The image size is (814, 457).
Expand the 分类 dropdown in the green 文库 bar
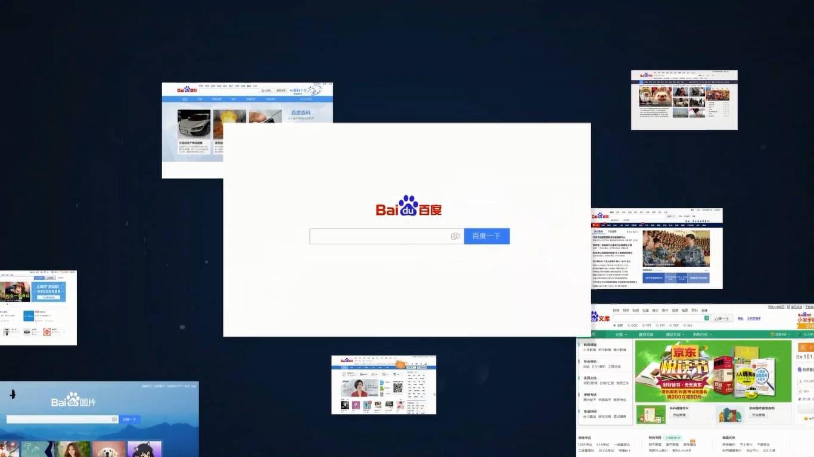tap(620, 334)
